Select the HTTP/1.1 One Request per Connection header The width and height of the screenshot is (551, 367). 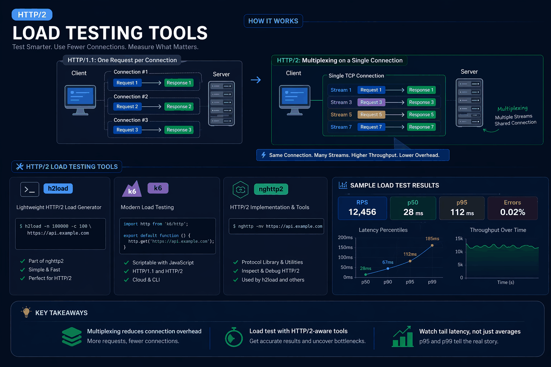[x=122, y=60]
